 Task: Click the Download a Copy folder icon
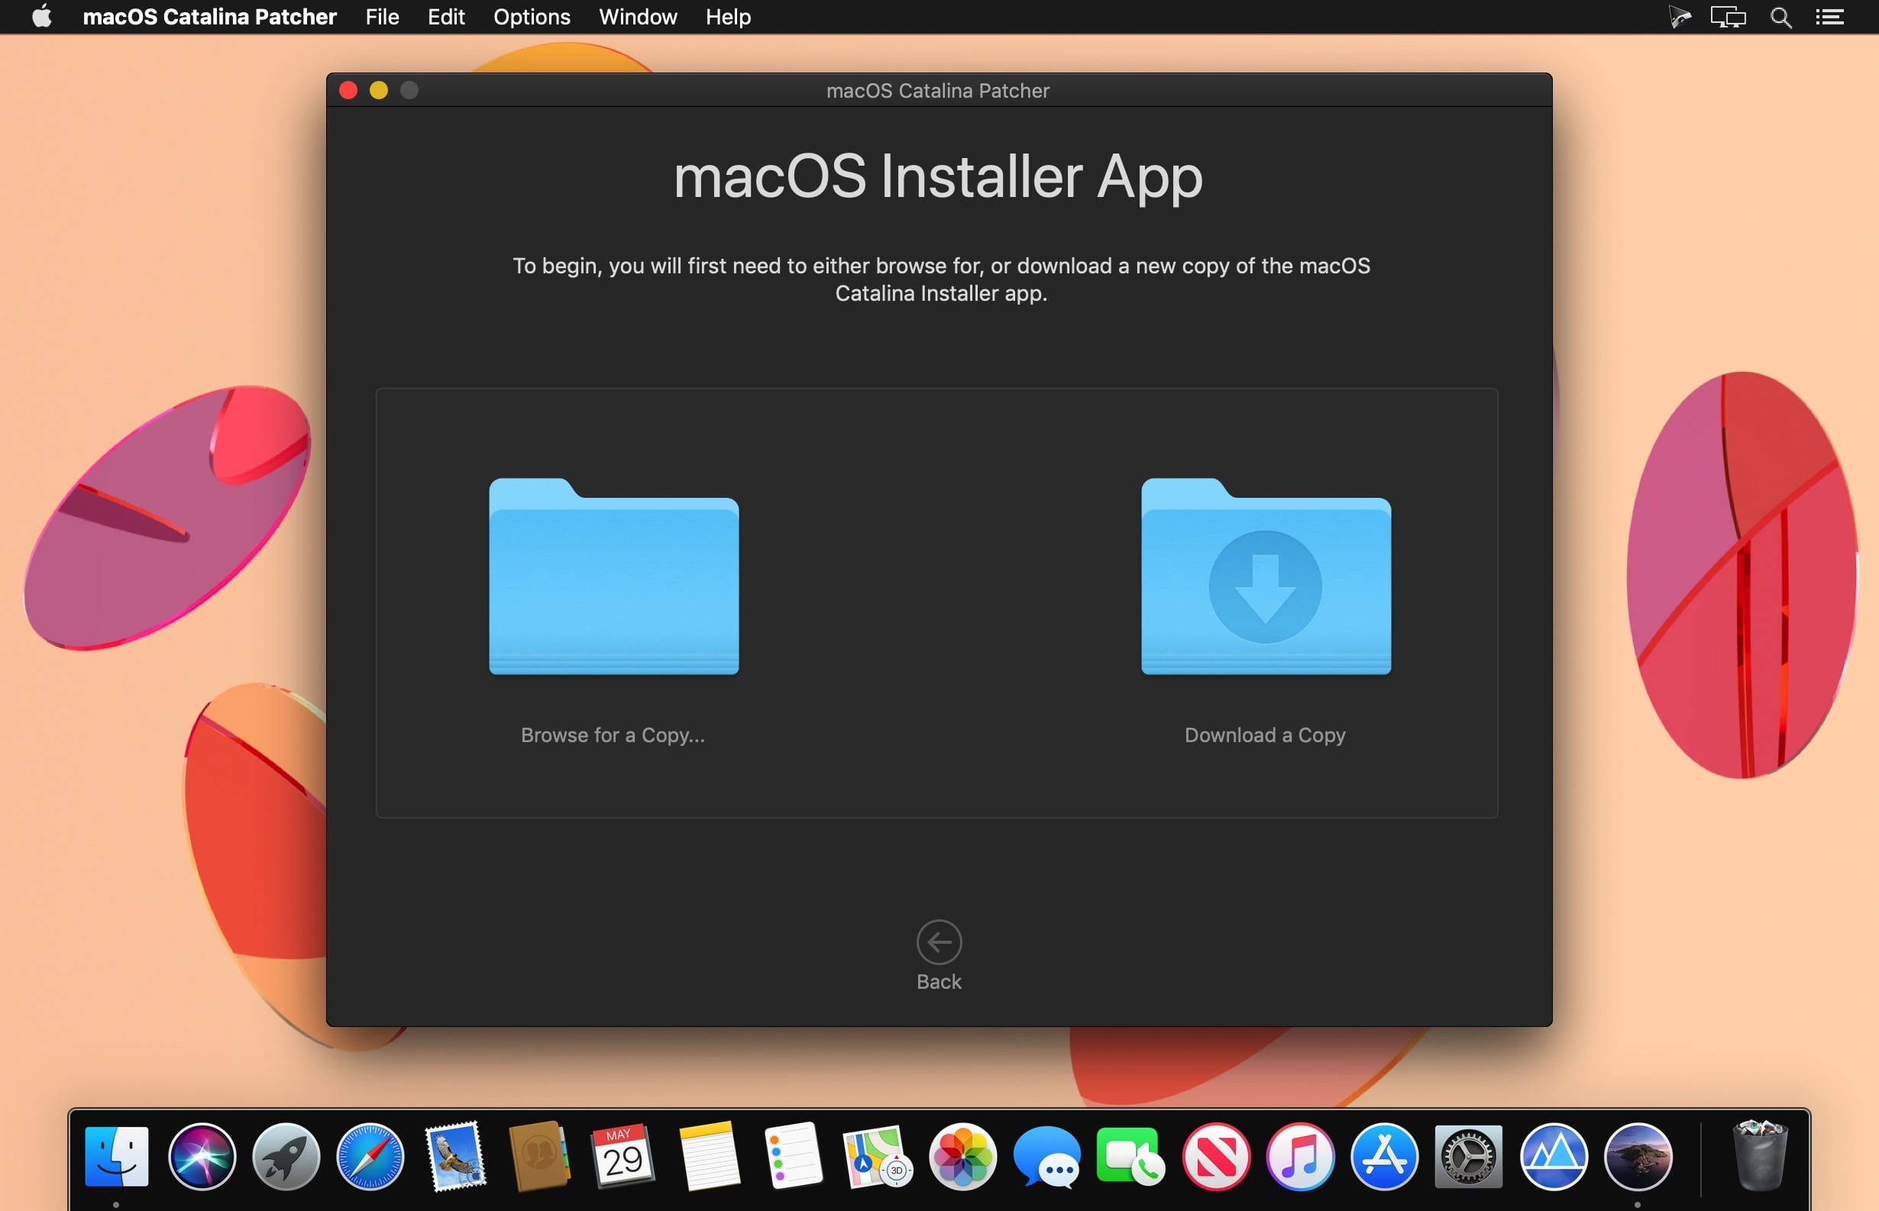[1266, 576]
